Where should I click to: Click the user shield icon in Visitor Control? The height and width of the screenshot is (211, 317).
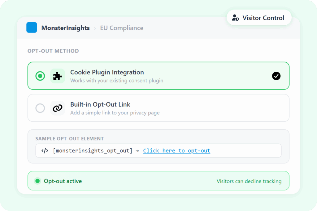(x=235, y=18)
